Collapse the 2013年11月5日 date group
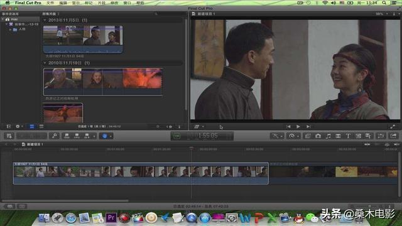Screen dimensions: 402x226 (45, 20)
